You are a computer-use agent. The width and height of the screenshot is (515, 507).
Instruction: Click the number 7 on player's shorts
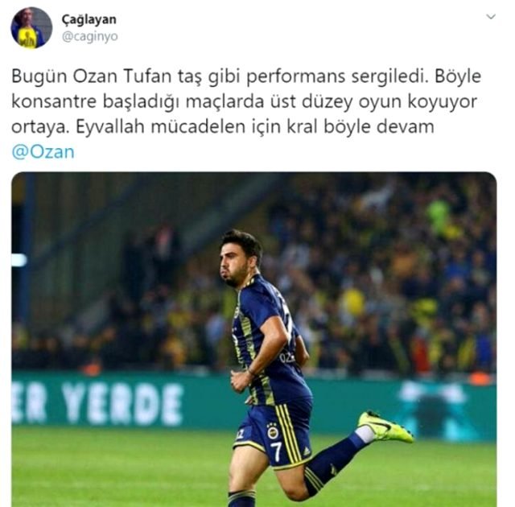[277, 451]
